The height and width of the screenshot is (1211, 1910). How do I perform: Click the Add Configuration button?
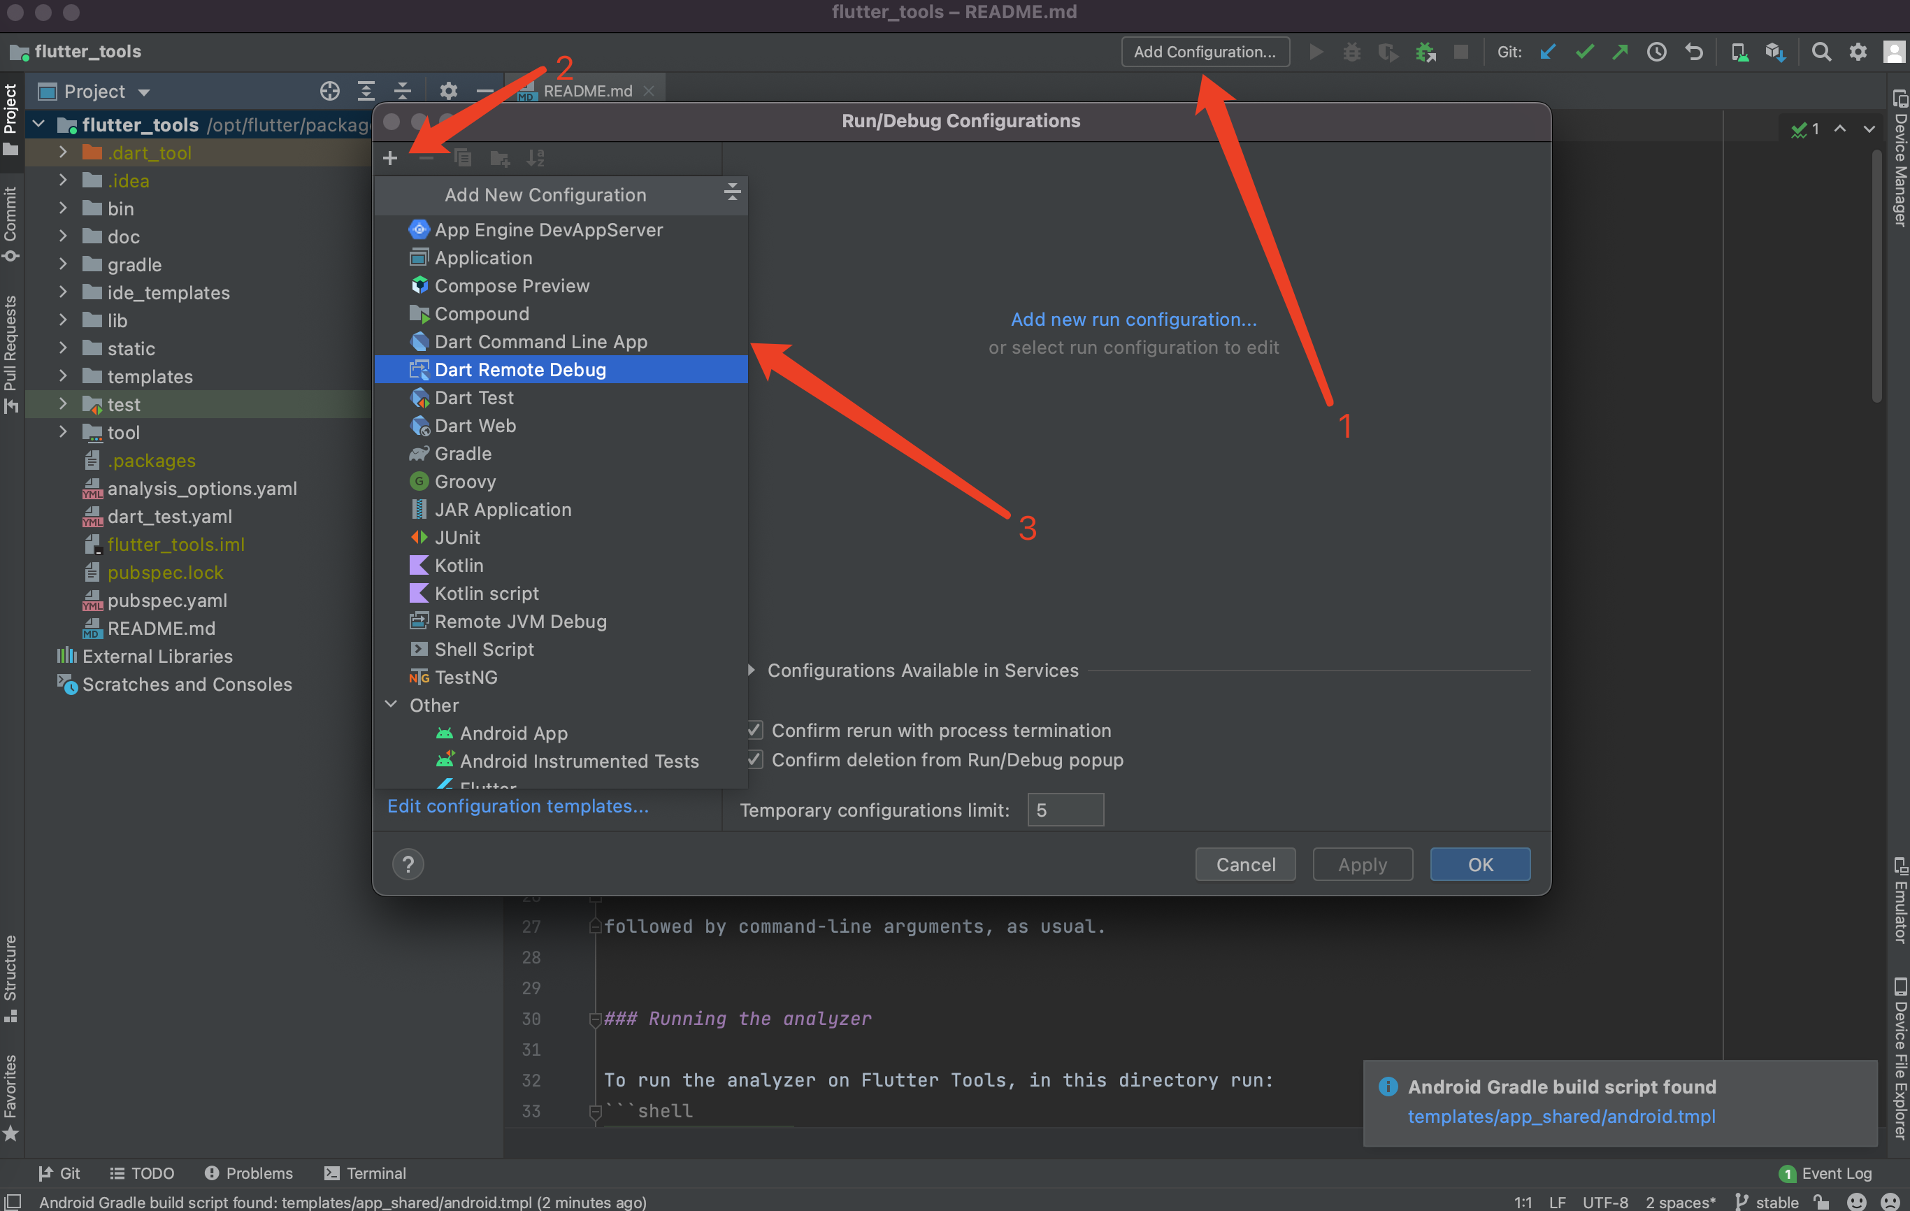point(1205,52)
